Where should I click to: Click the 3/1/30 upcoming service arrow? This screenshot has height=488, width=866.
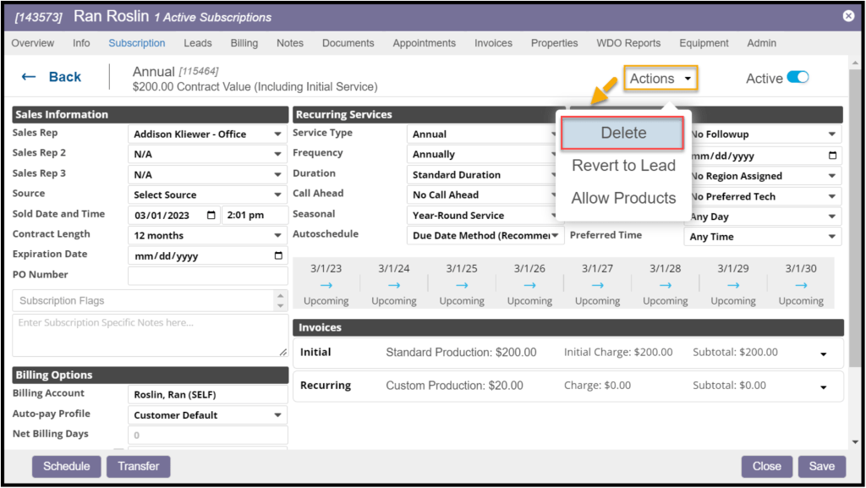800,286
